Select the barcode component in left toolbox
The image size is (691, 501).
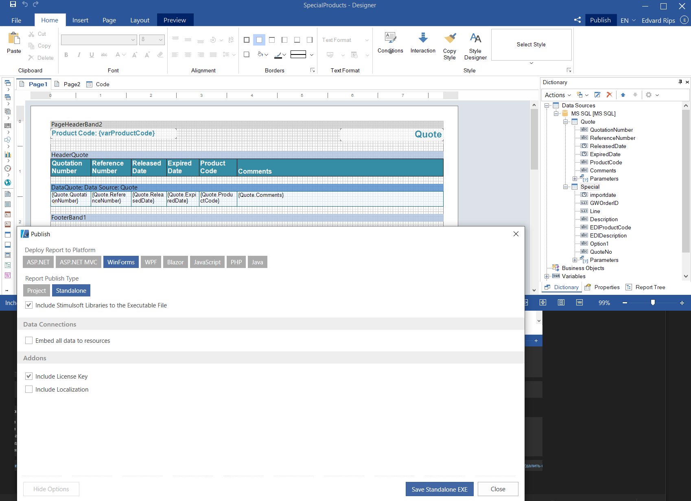[x=7, y=126]
